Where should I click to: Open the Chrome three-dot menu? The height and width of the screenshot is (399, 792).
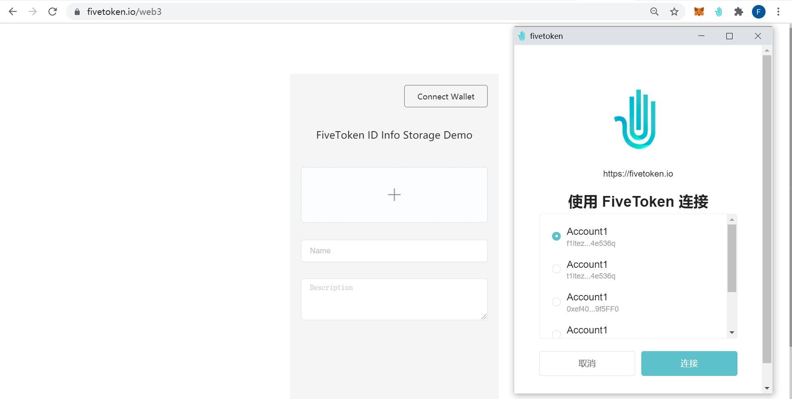click(778, 12)
